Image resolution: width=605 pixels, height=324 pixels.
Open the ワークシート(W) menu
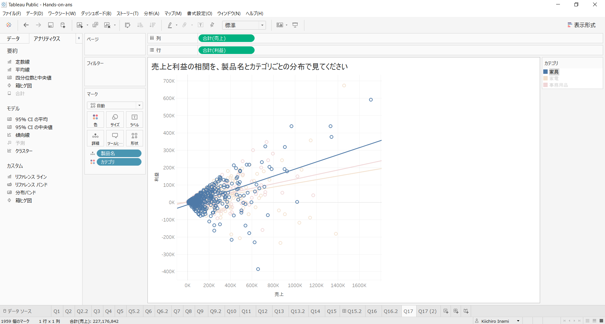[x=62, y=13]
